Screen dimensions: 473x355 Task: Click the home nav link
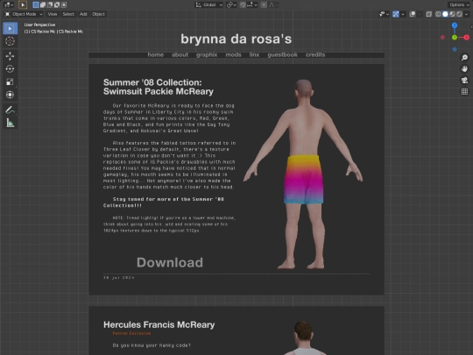point(156,54)
